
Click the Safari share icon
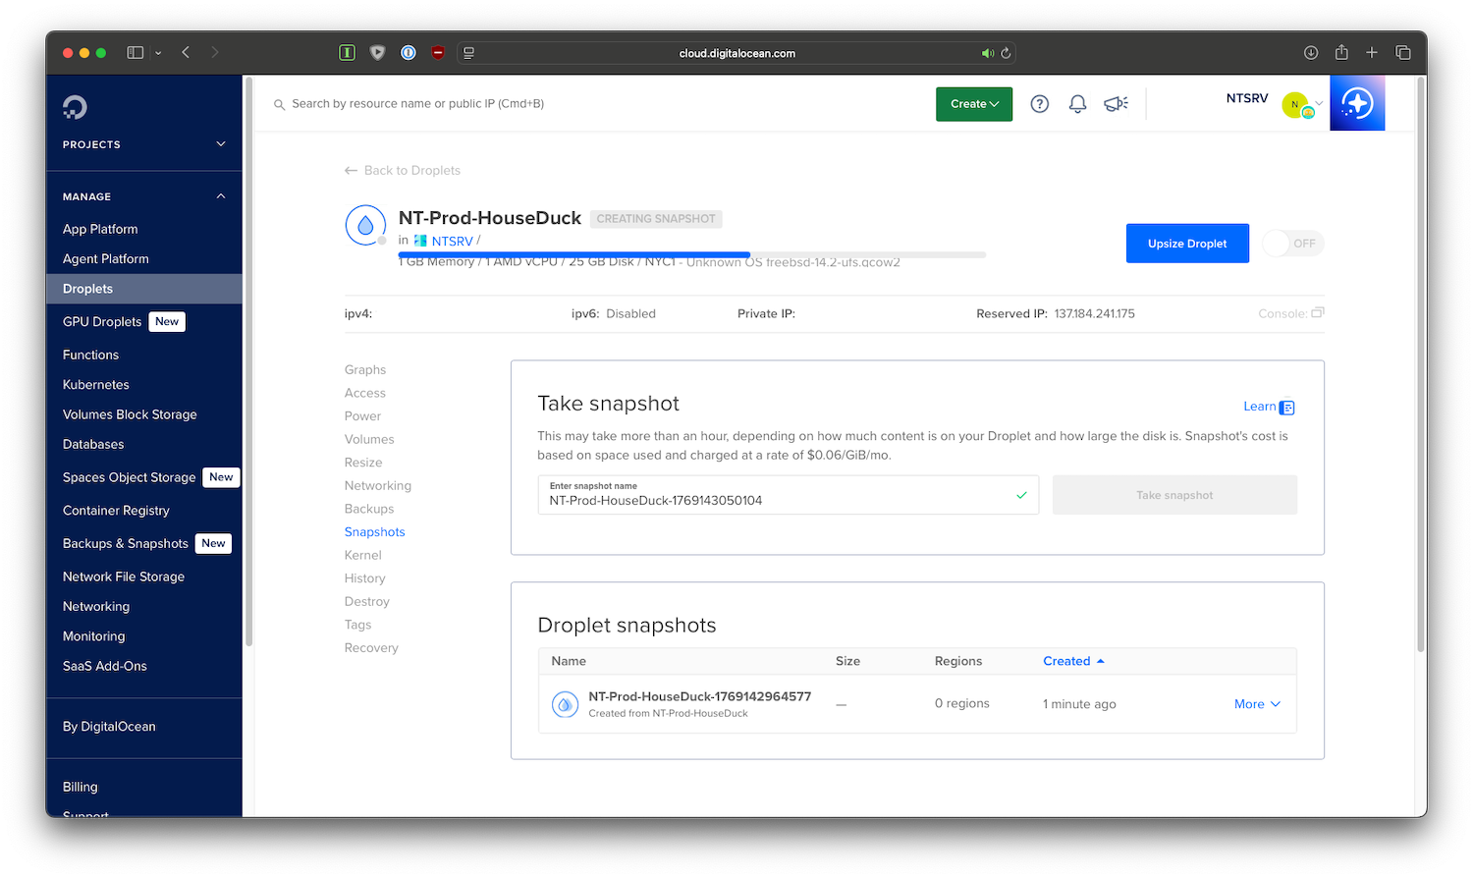coord(1341,53)
